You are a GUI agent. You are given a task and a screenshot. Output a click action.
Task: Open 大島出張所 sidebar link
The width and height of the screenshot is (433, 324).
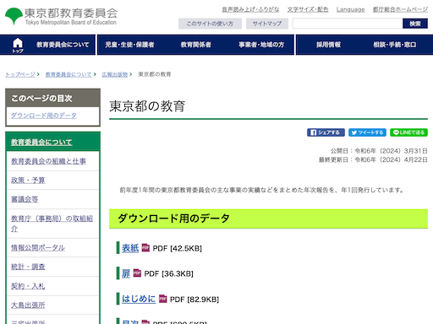coord(28,305)
